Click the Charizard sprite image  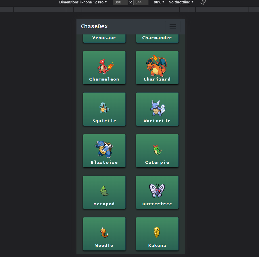click(157, 66)
